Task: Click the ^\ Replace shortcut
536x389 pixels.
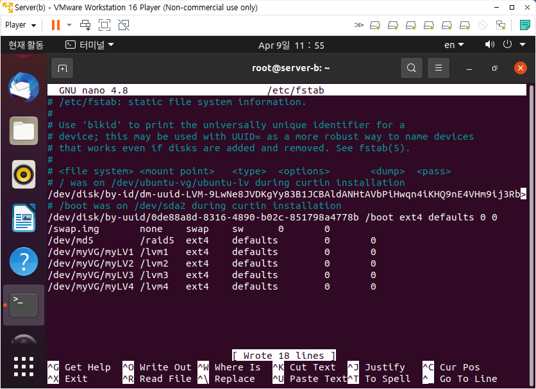Action: pos(226,379)
